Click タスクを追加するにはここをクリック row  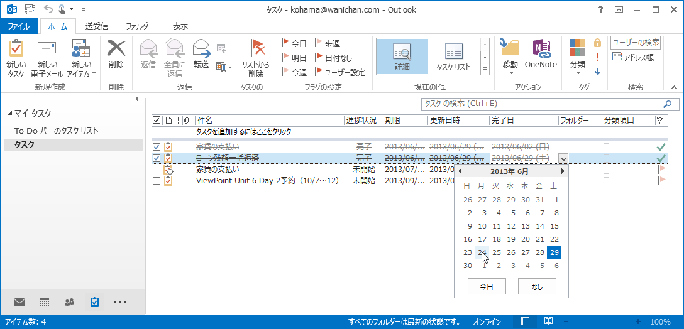click(x=245, y=132)
